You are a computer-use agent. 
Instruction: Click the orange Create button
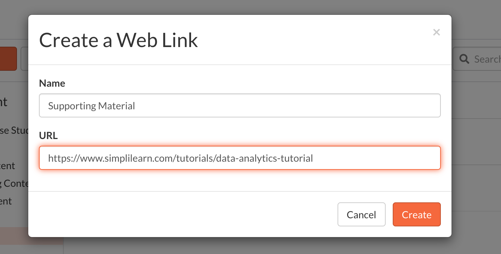[416, 214]
